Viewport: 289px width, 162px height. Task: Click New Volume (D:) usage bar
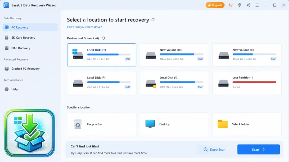click(181, 54)
